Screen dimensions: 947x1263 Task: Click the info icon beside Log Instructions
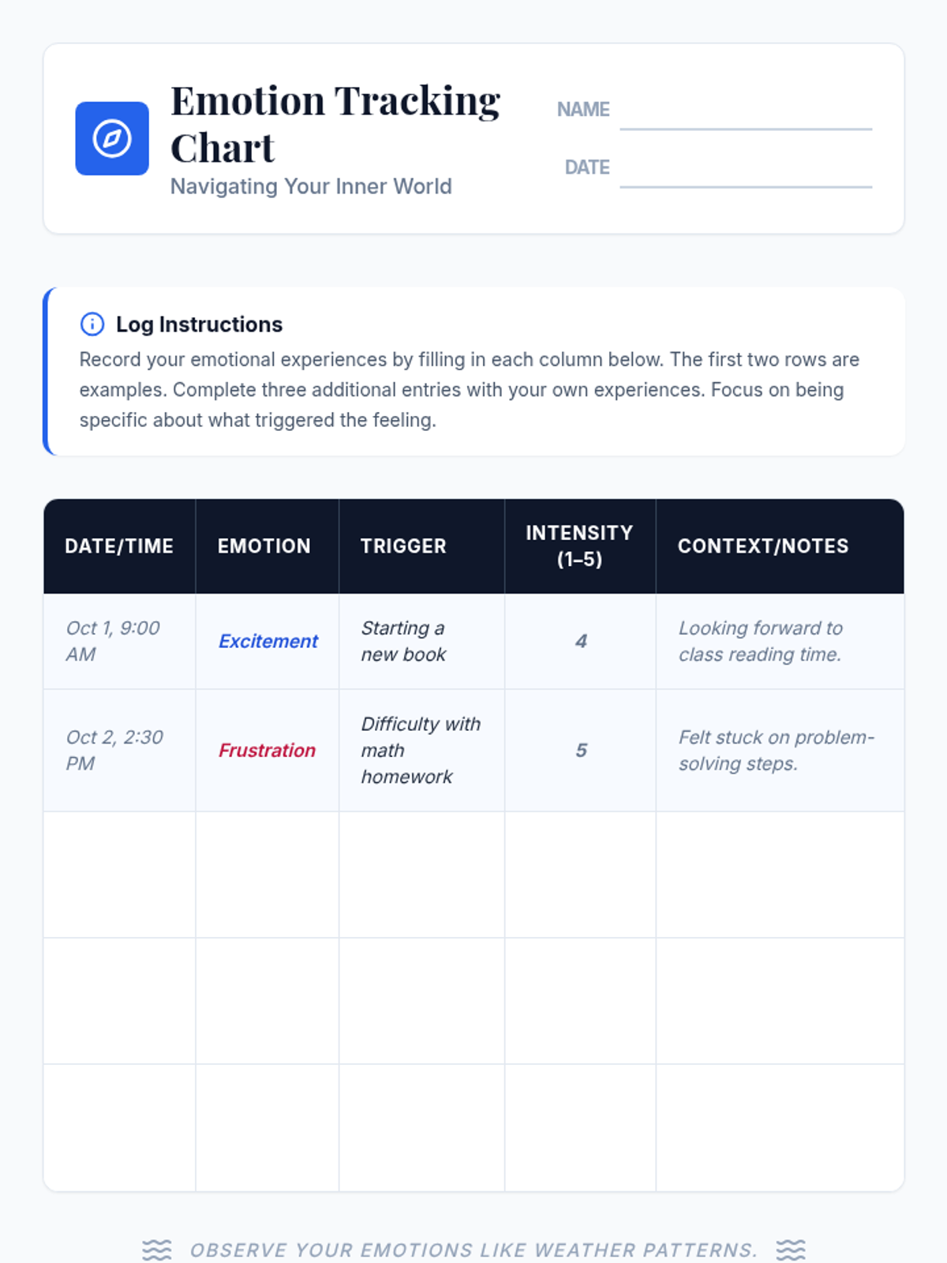point(92,324)
